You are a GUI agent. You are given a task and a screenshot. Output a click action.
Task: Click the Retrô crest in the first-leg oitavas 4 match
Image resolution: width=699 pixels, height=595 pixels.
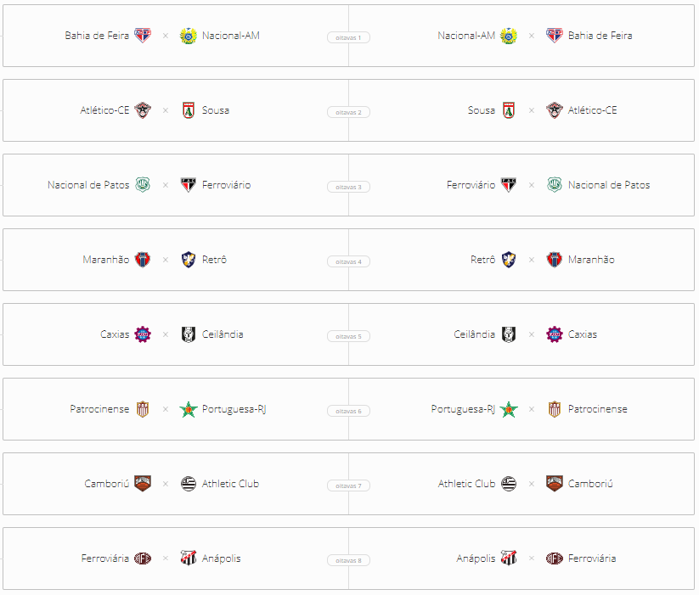point(188,260)
